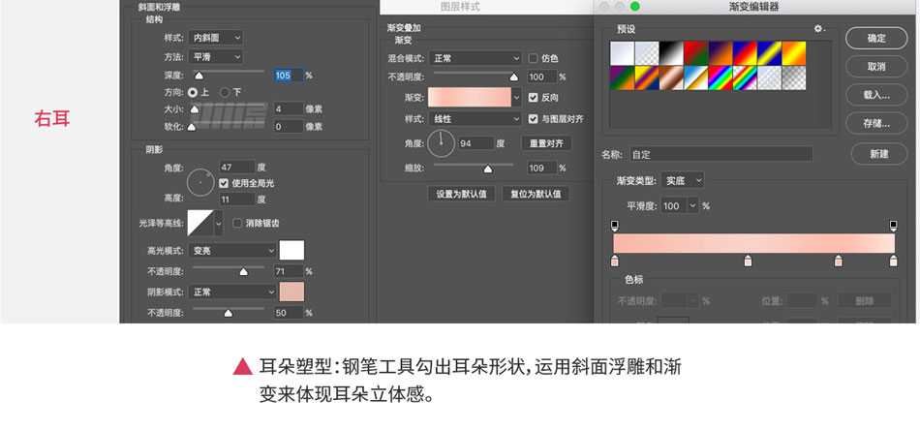The width and height of the screenshot is (920, 430).
Task: Toggle 使用全局光 global light checkbox
Action: coord(225,182)
